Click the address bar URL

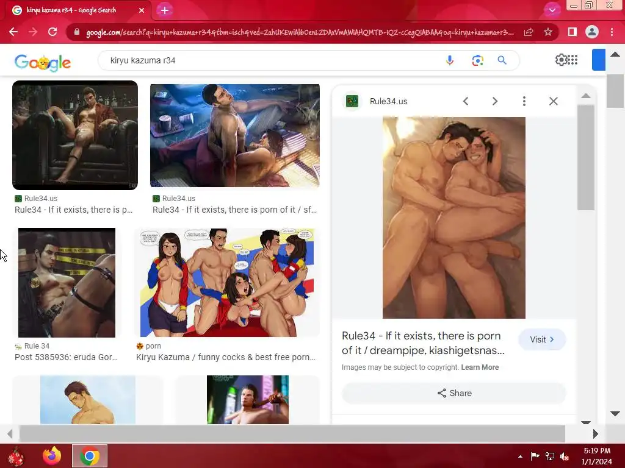300,32
